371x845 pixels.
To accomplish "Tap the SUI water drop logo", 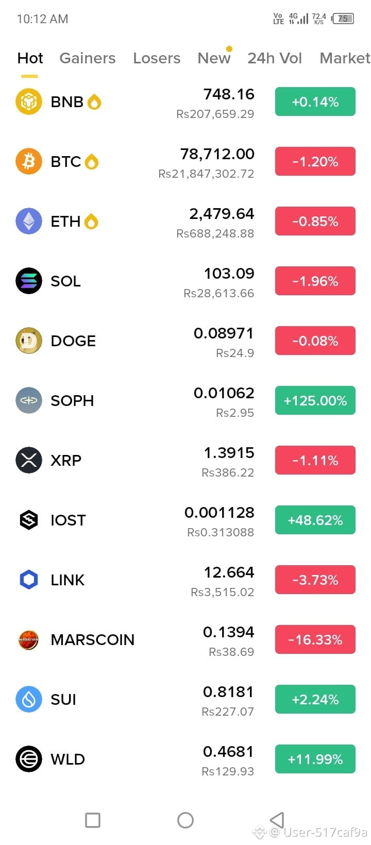I will click(x=29, y=699).
